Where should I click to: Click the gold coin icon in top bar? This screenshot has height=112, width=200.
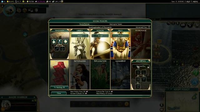(x=7, y=2)
